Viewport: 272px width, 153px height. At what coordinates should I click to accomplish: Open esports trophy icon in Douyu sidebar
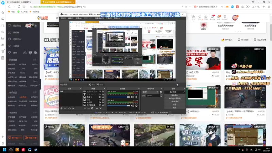(10, 53)
